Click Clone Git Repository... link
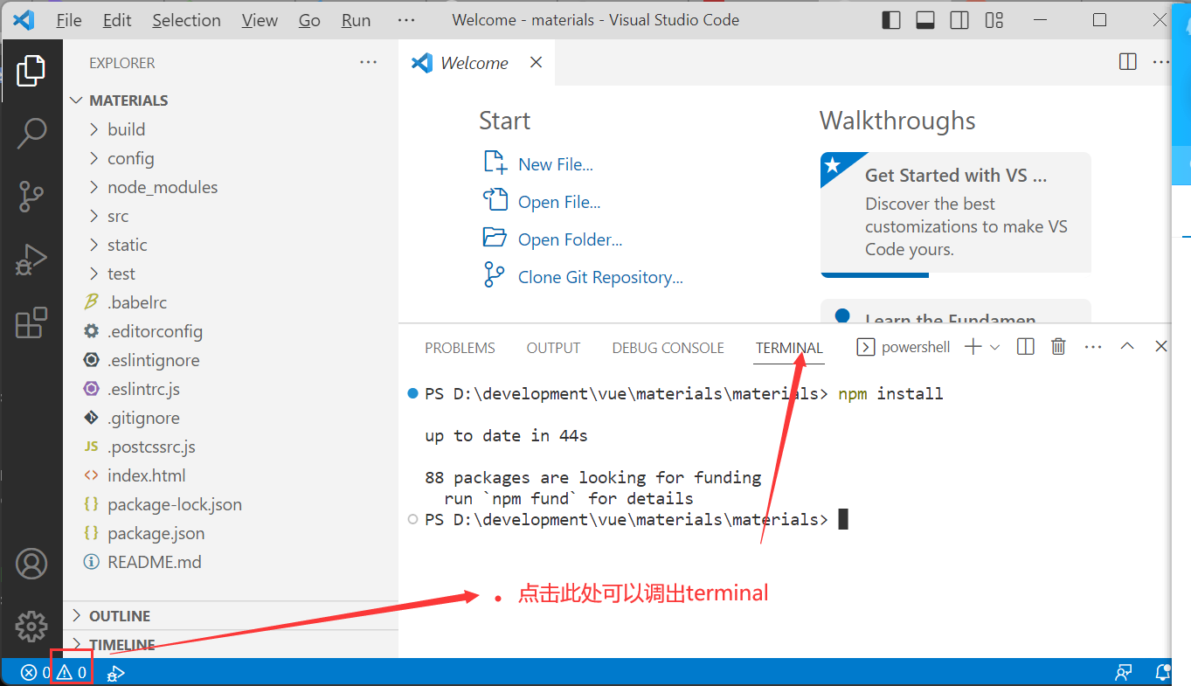The width and height of the screenshot is (1191, 686). (x=600, y=277)
